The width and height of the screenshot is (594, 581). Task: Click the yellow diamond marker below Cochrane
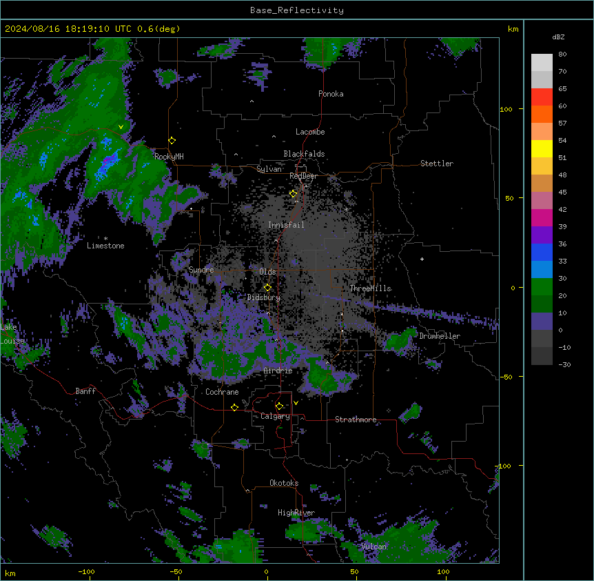coord(234,407)
